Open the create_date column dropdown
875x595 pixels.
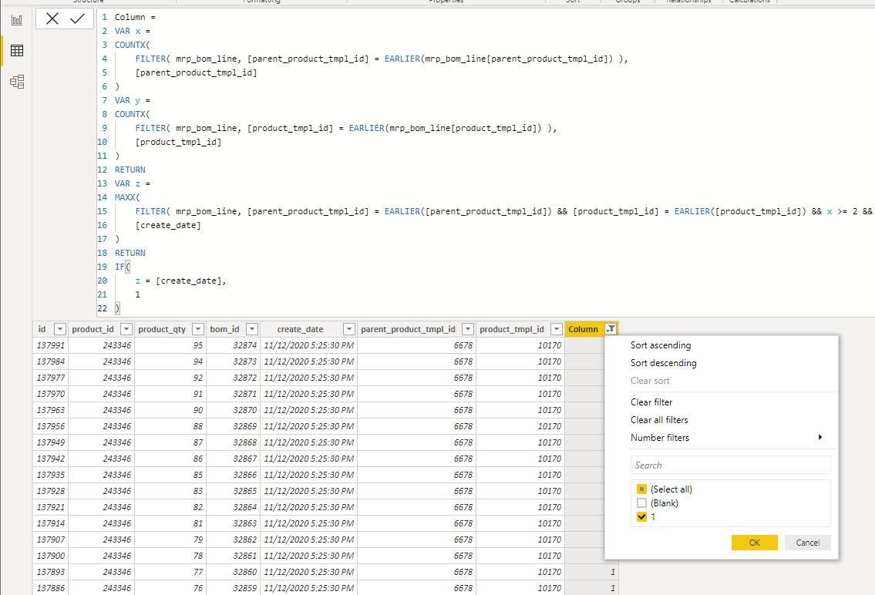click(348, 329)
